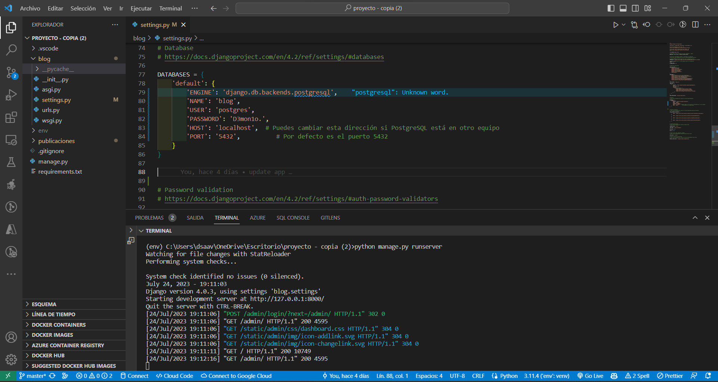This screenshot has width=718, height=382.
Task: Click the databases documentation link on line 75
Action: [274, 57]
